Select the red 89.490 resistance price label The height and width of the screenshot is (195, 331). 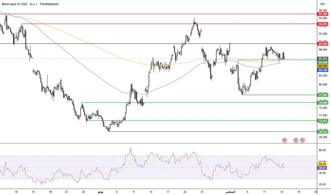[x=323, y=44]
